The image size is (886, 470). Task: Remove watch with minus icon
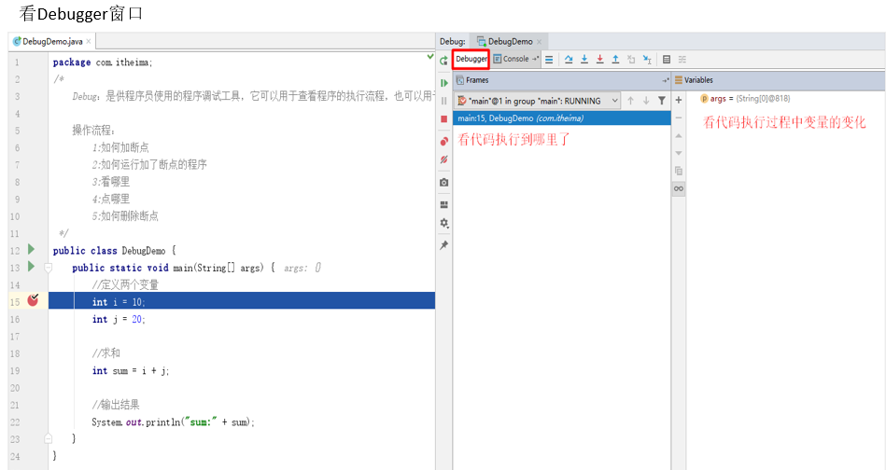click(679, 117)
